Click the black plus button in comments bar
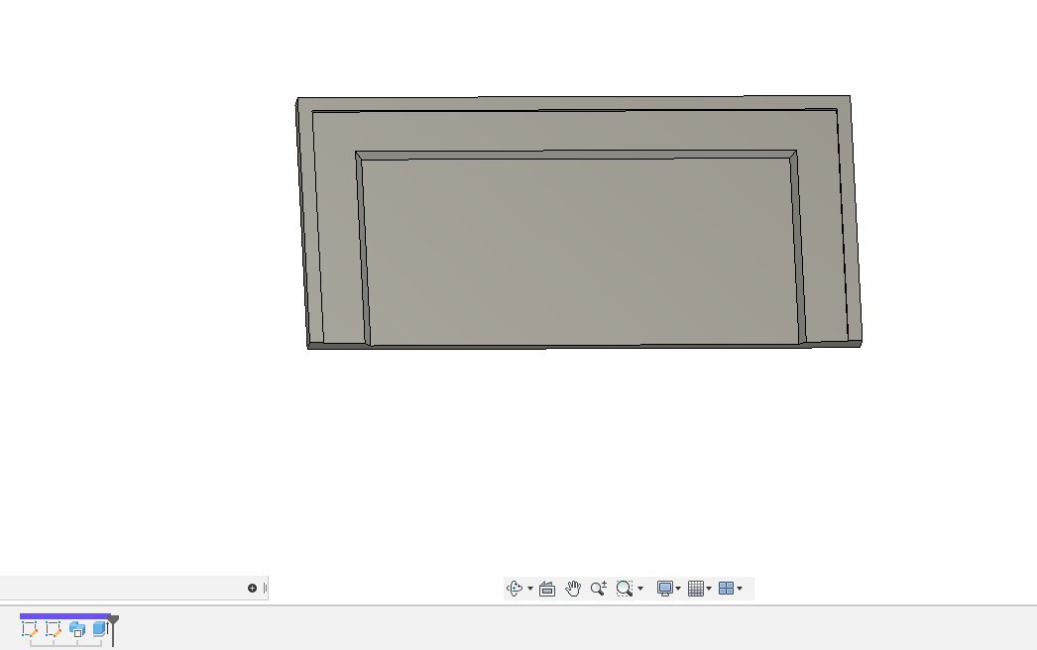1037x650 pixels. pyautogui.click(x=252, y=588)
